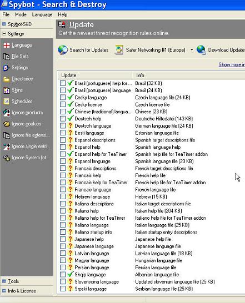245x303 pixels.
Task: Check the Italiano language checkbox
Action: pyautogui.click(x=63, y=225)
